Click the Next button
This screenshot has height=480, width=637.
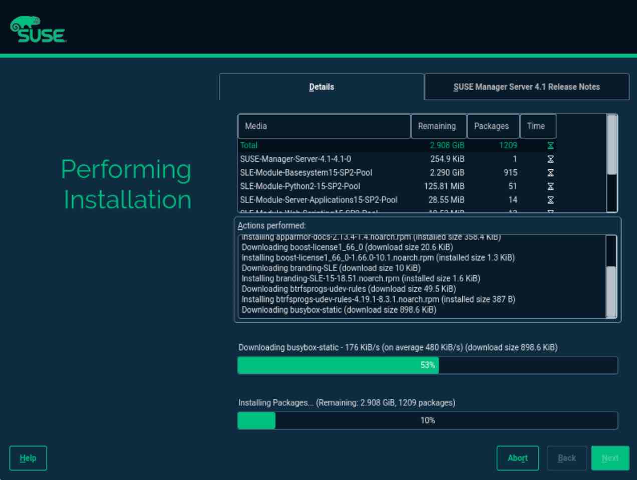pos(610,458)
